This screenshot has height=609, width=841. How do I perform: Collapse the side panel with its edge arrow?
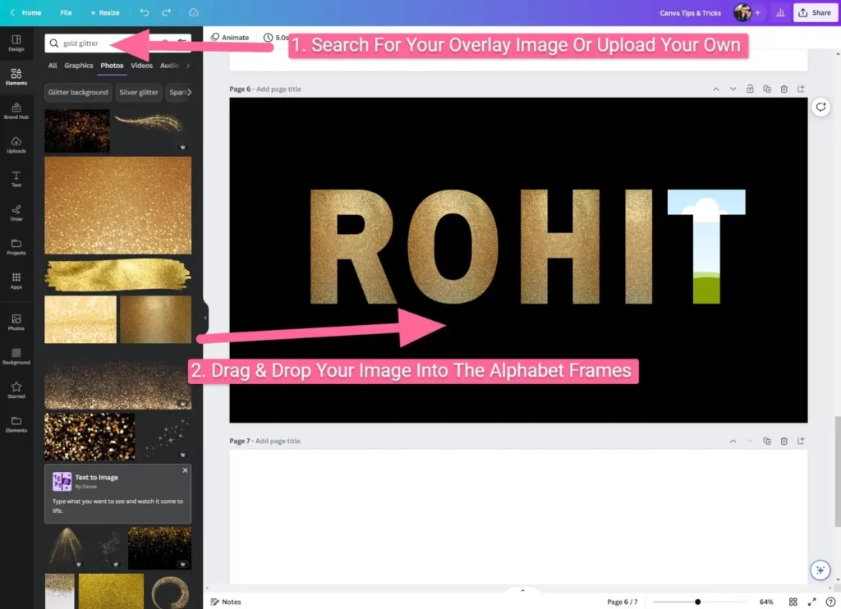[x=204, y=318]
